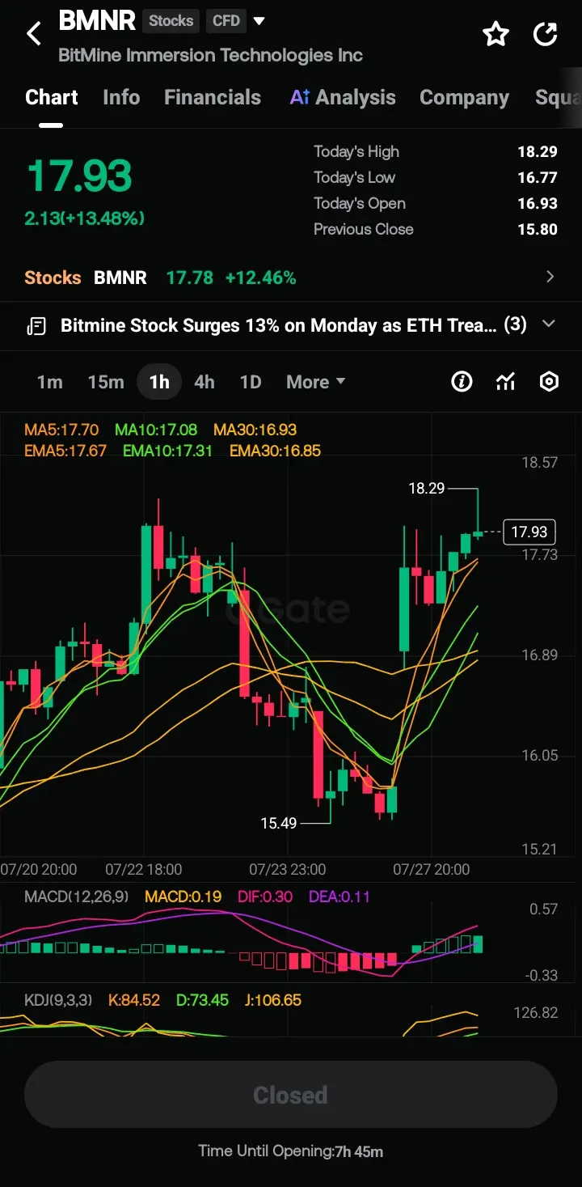Image resolution: width=582 pixels, height=1187 pixels.
Task: Tap the back arrow icon
Action: 33,34
